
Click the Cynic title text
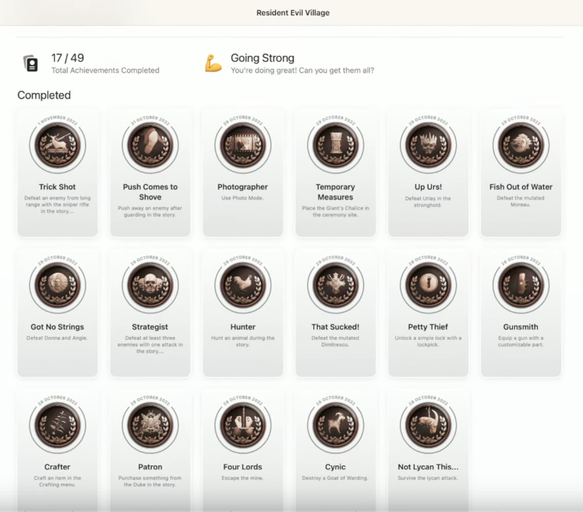tap(335, 467)
